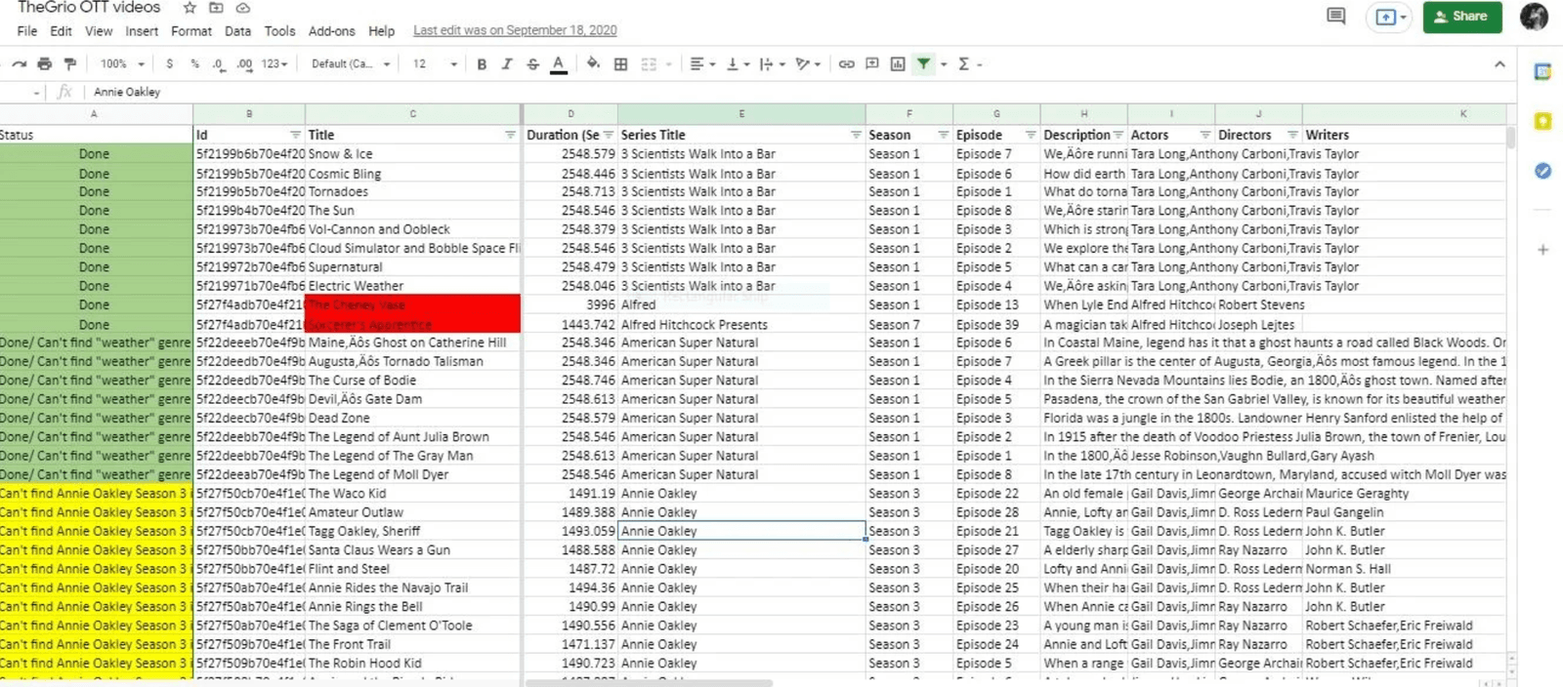Image resolution: width=1563 pixels, height=687 pixels.
Task: Star the document
Action: point(190,8)
